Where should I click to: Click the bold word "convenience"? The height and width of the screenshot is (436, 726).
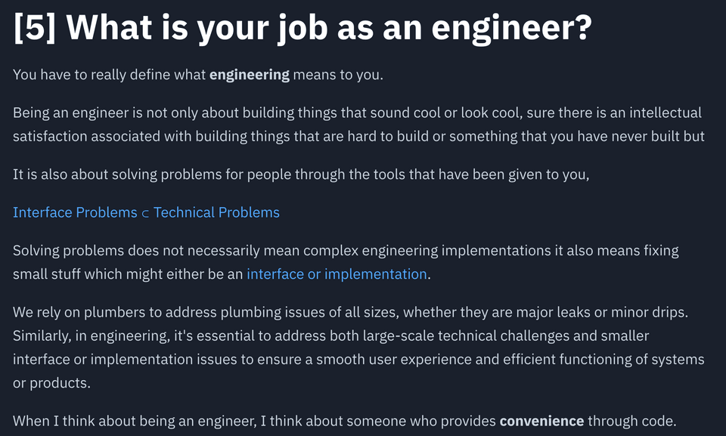[541, 421]
